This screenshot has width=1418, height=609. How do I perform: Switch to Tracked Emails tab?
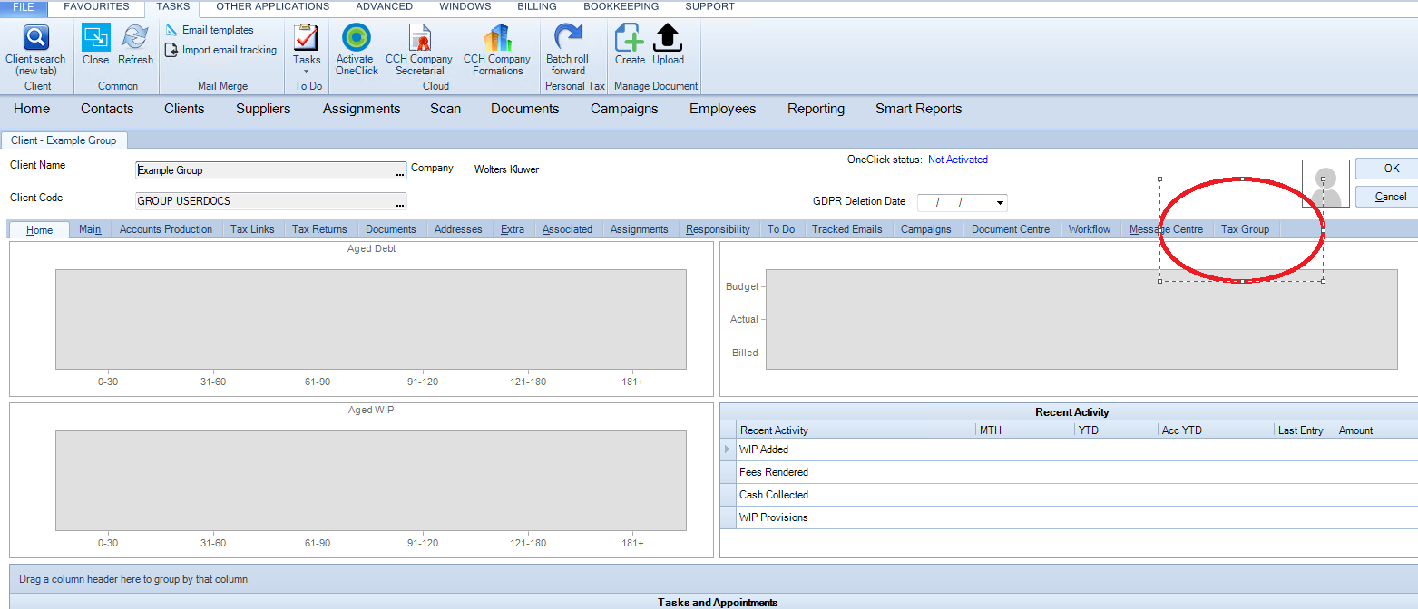tap(847, 229)
